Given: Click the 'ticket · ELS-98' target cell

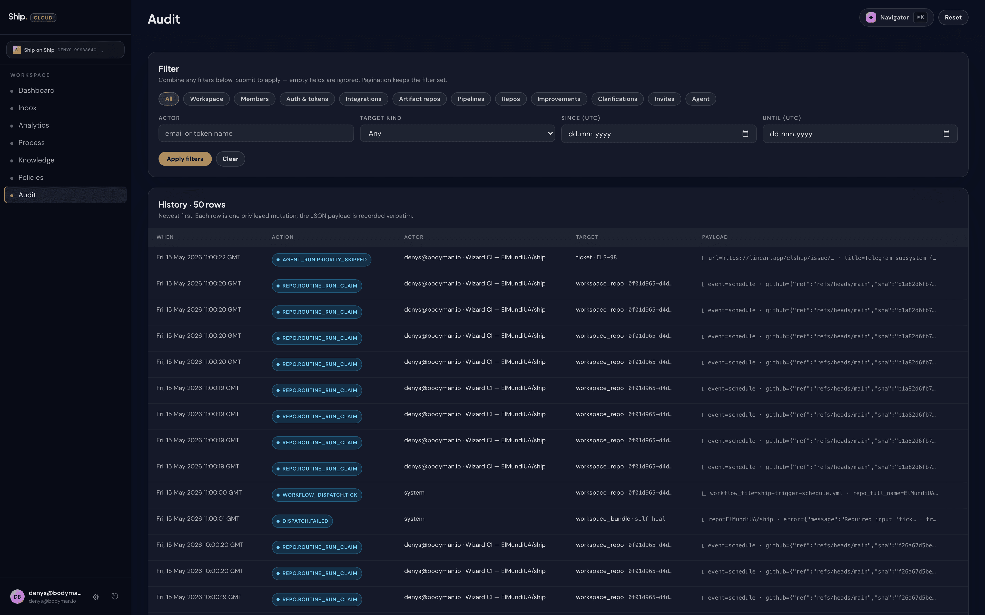Looking at the screenshot, I should pyautogui.click(x=596, y=258).
